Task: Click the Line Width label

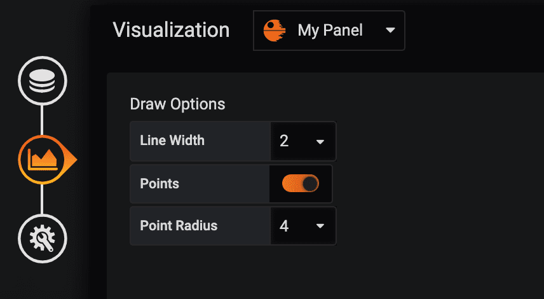Action: [172, 141]
